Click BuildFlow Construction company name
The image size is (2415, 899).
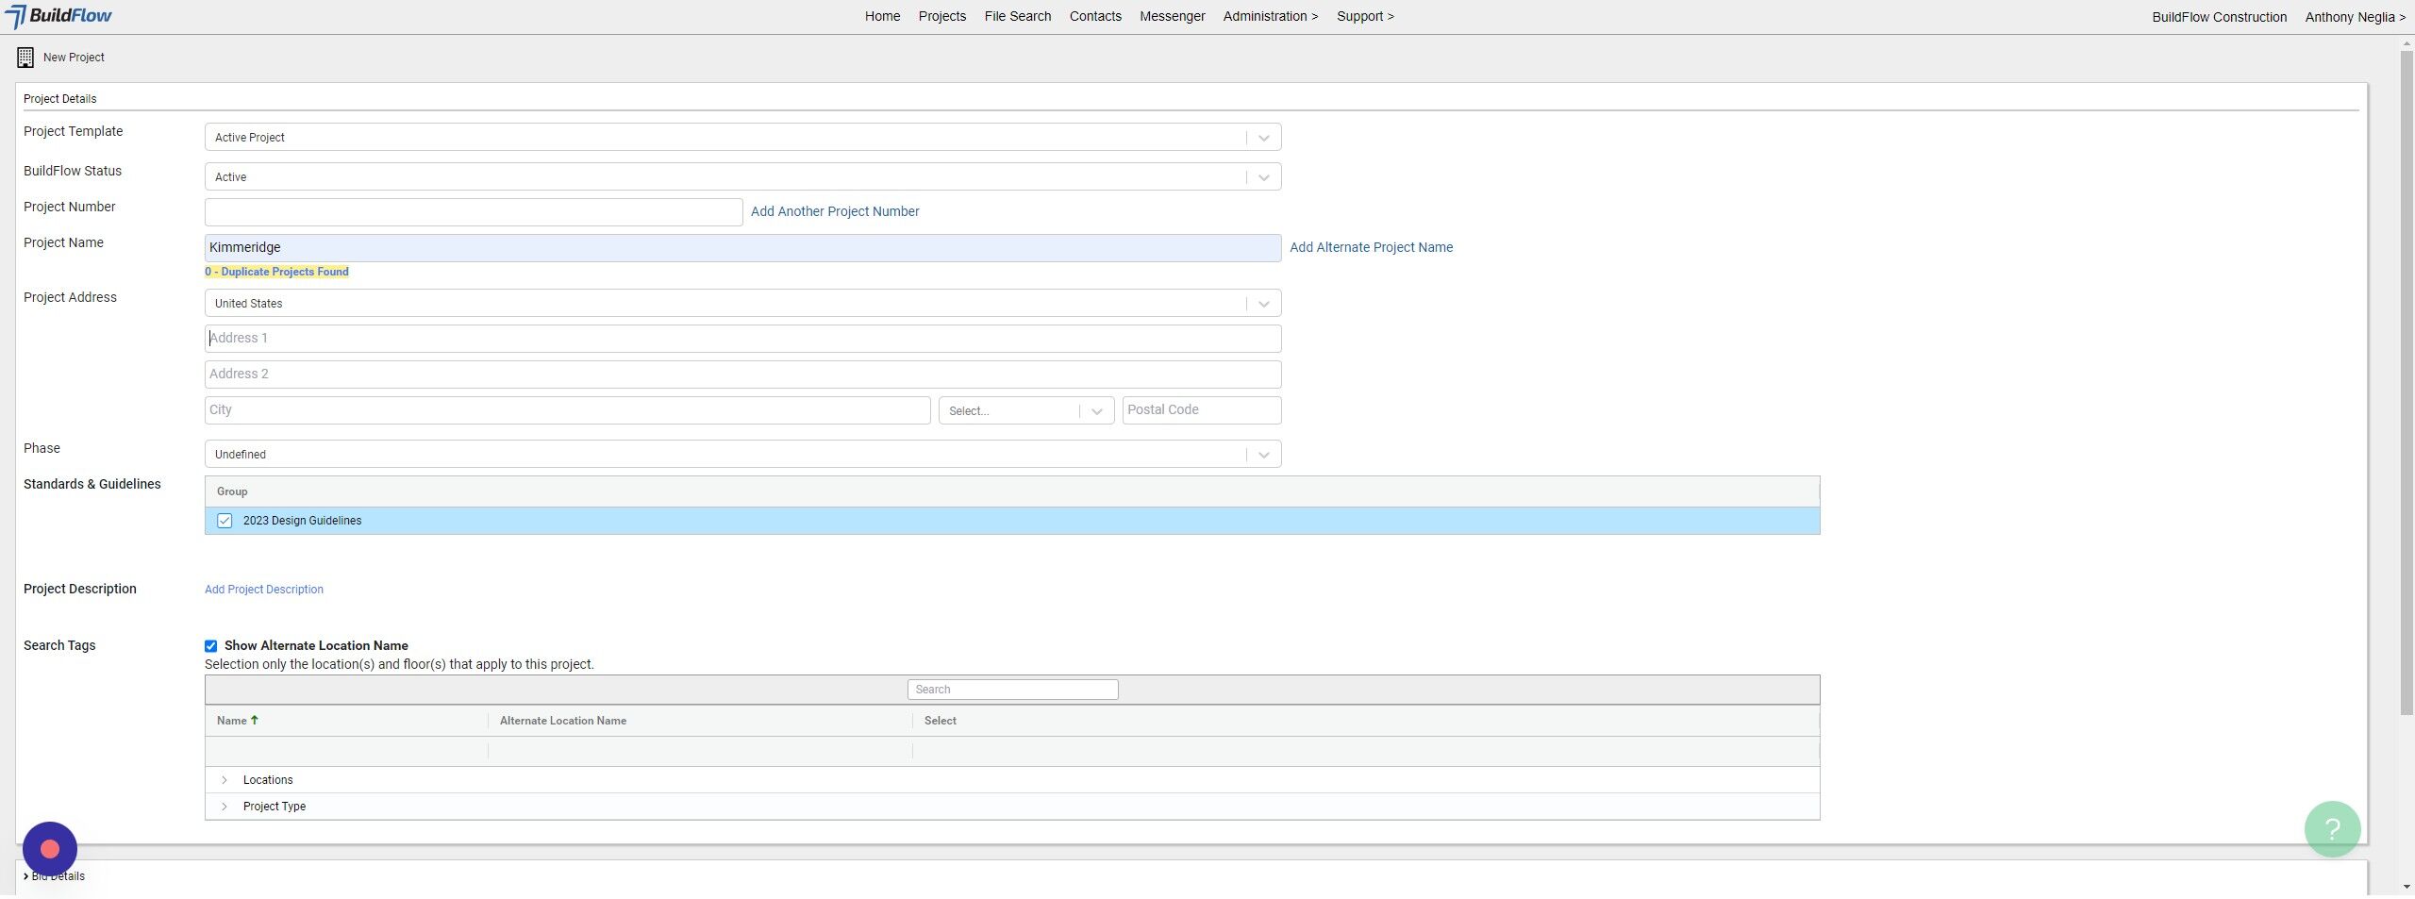pyautogui.click(x=2219, y=17)
